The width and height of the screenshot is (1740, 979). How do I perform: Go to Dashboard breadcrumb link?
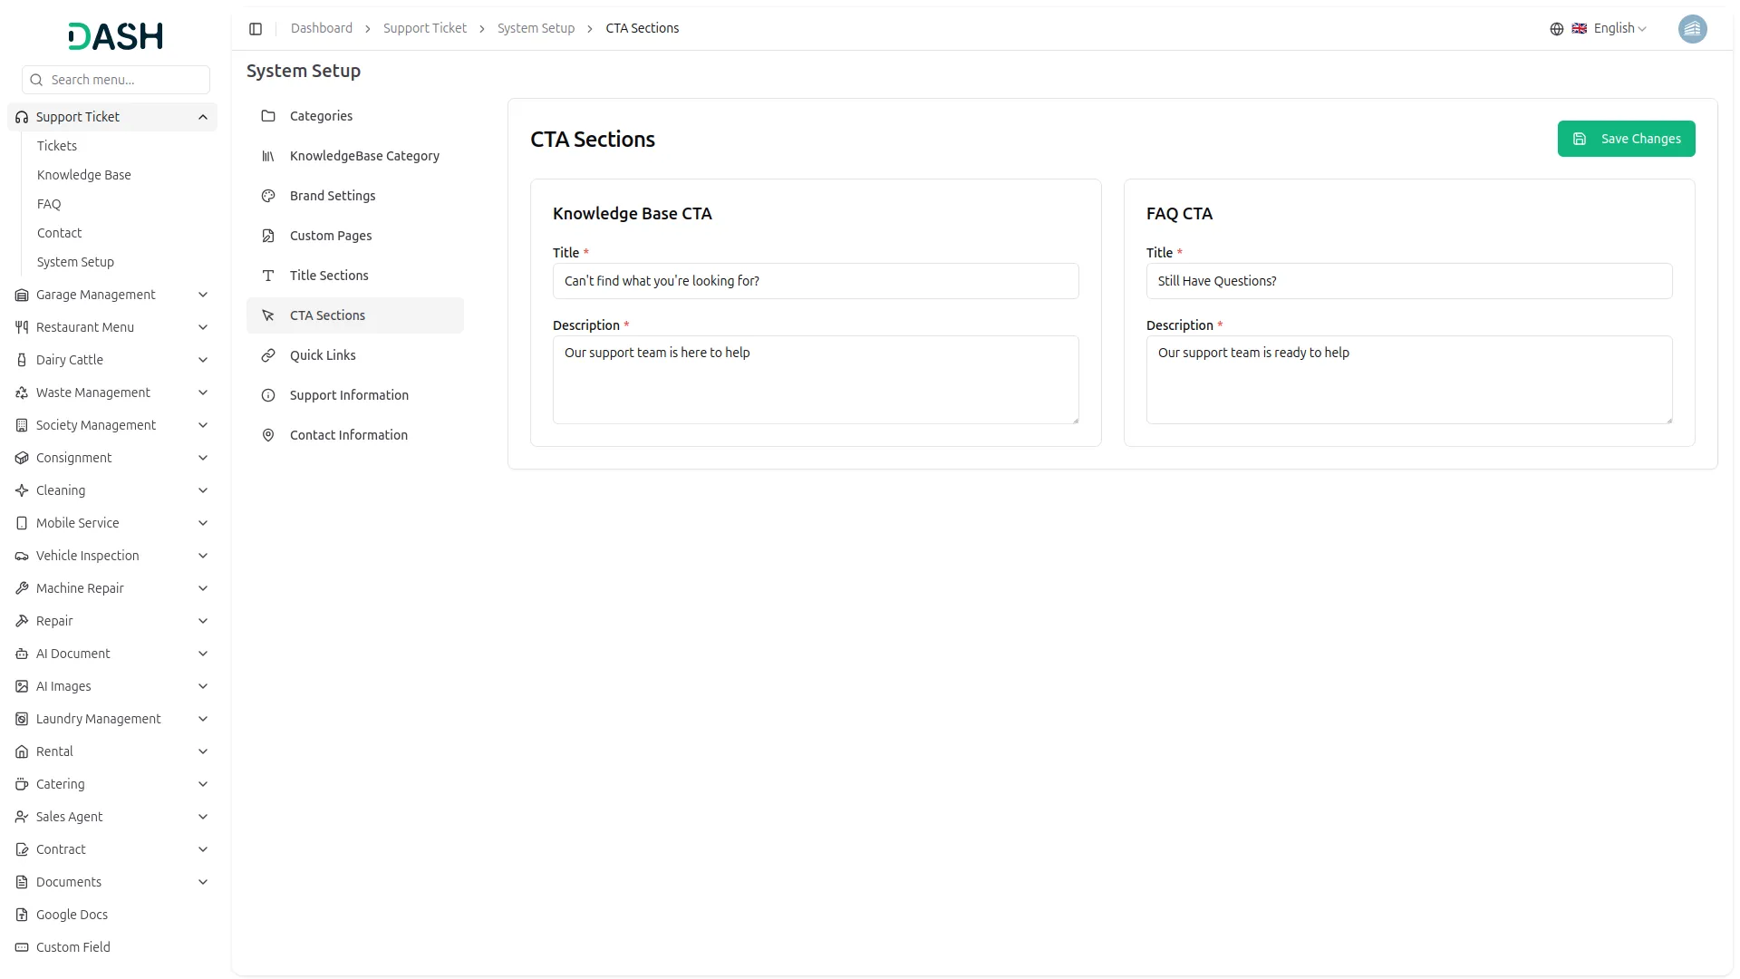322,29
